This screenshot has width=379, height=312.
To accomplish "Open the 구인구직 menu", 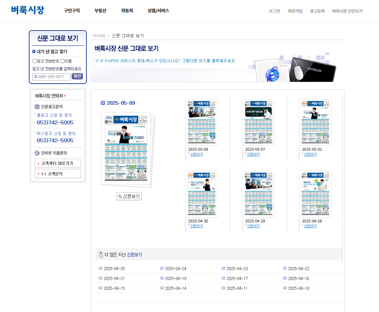I will (x=72, y=11).
